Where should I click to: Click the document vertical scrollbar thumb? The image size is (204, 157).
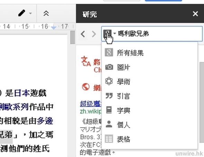pos(73,37)
